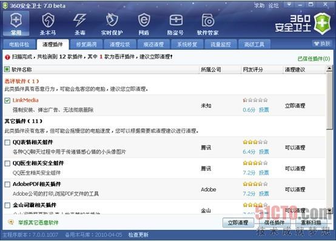Click the 立即清理 button
The image size is (336, 241).
coord(238,223)
